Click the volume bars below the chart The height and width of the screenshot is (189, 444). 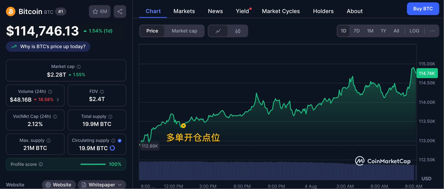tap(277, 171)
